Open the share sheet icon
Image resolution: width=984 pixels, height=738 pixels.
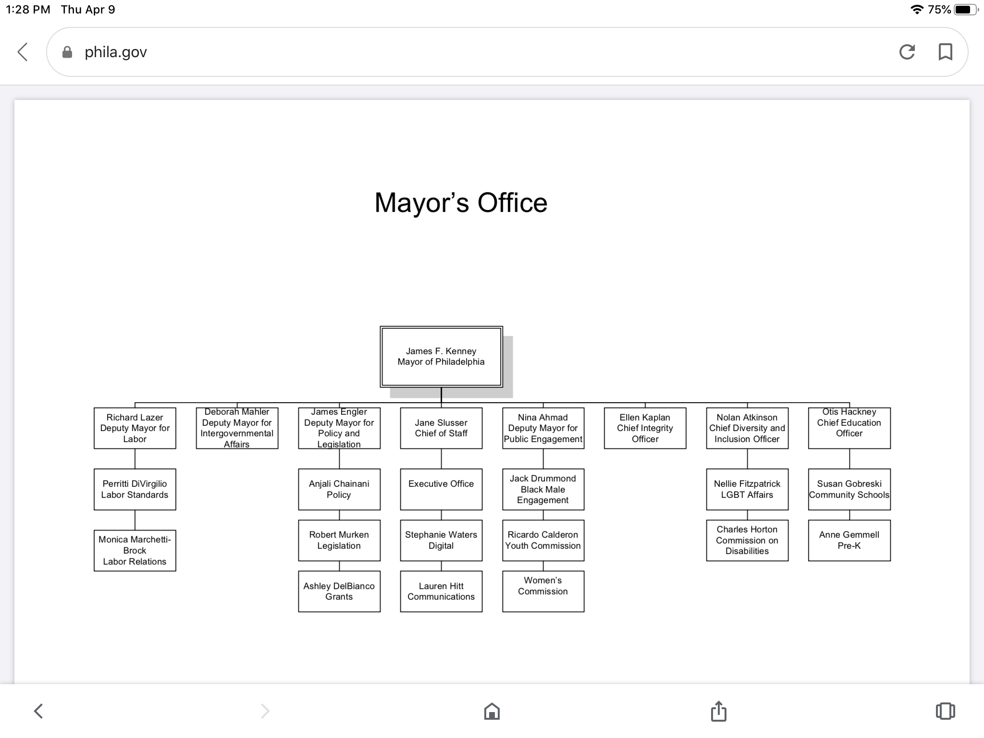718,711
